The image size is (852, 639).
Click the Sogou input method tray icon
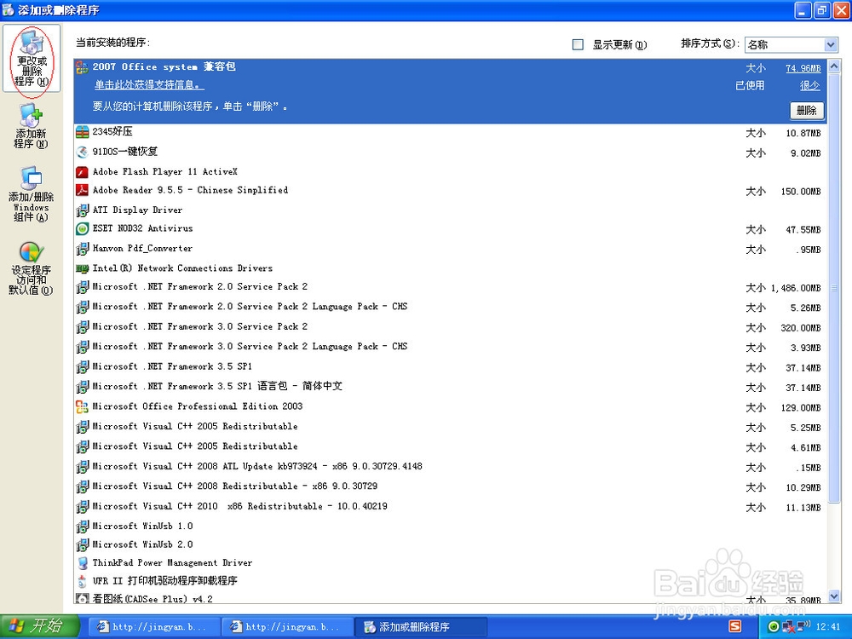coord(735,626)
